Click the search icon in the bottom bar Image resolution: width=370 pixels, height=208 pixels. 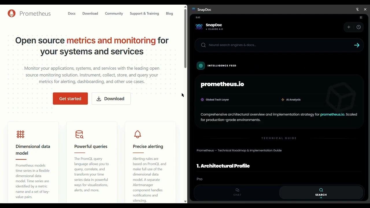point(321,190)
